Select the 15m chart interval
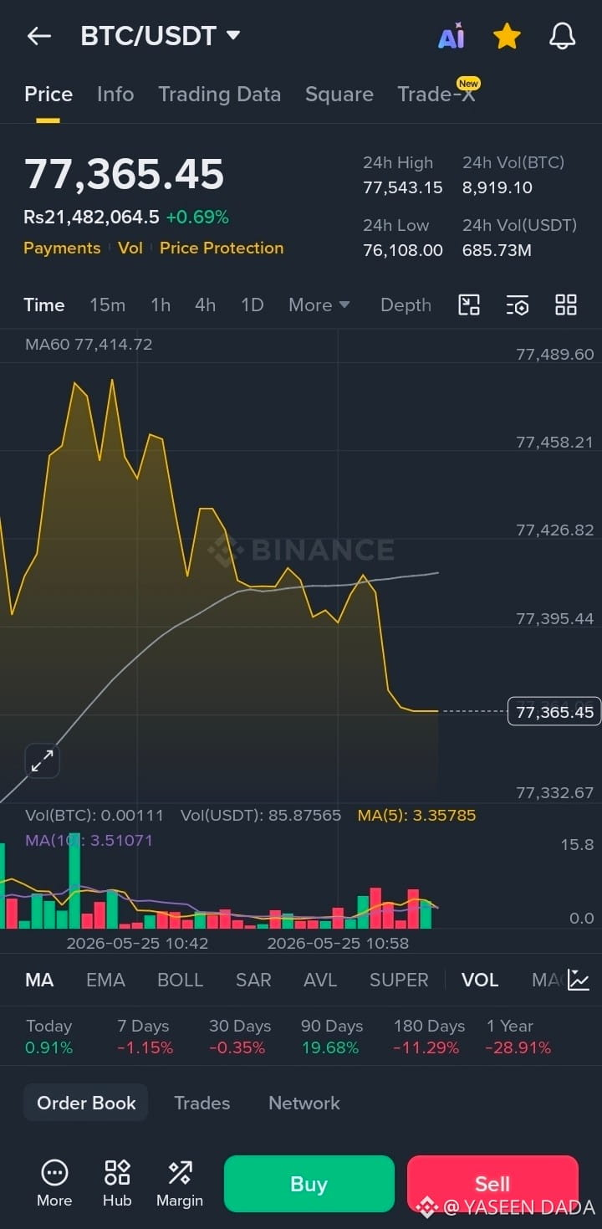Viewport: 602px width, 1229px height. click(107, 305)
